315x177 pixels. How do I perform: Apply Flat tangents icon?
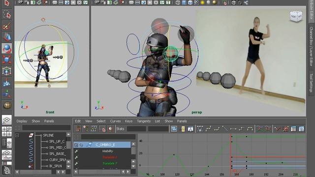(233, 129)
